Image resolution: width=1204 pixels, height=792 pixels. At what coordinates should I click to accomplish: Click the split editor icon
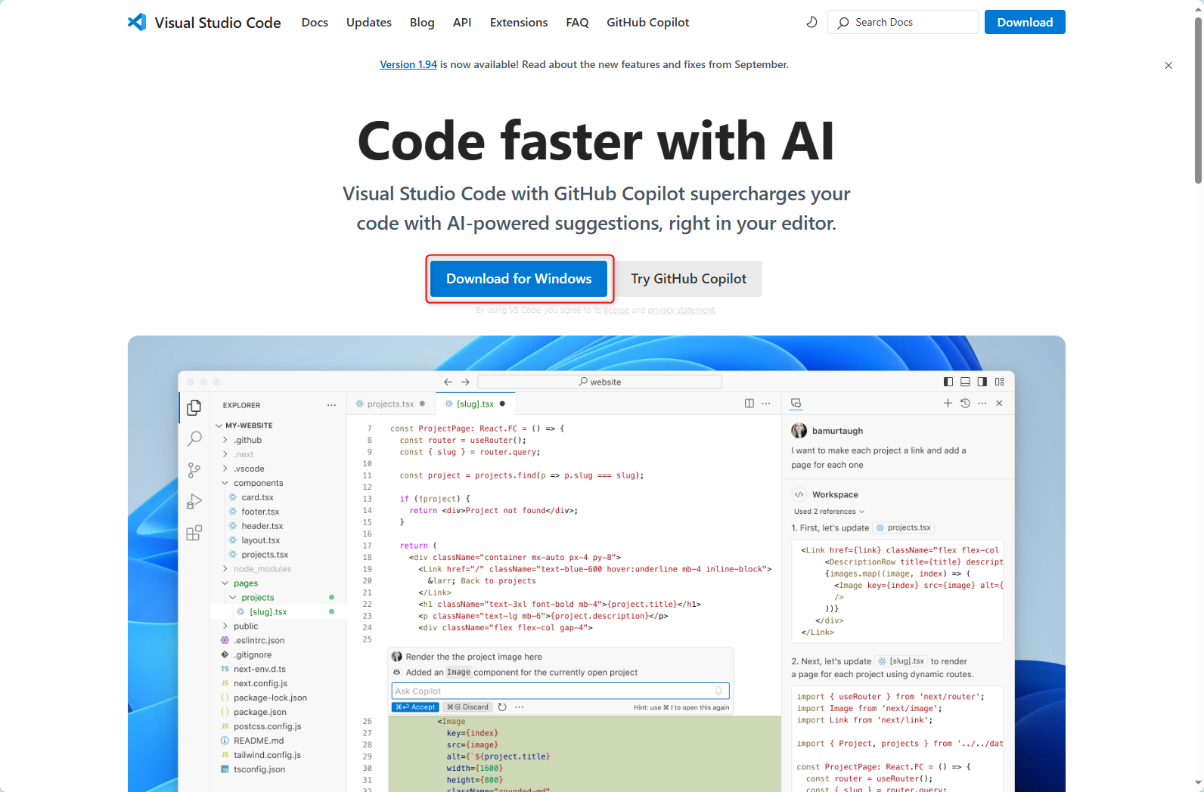(x=749, y=404)
